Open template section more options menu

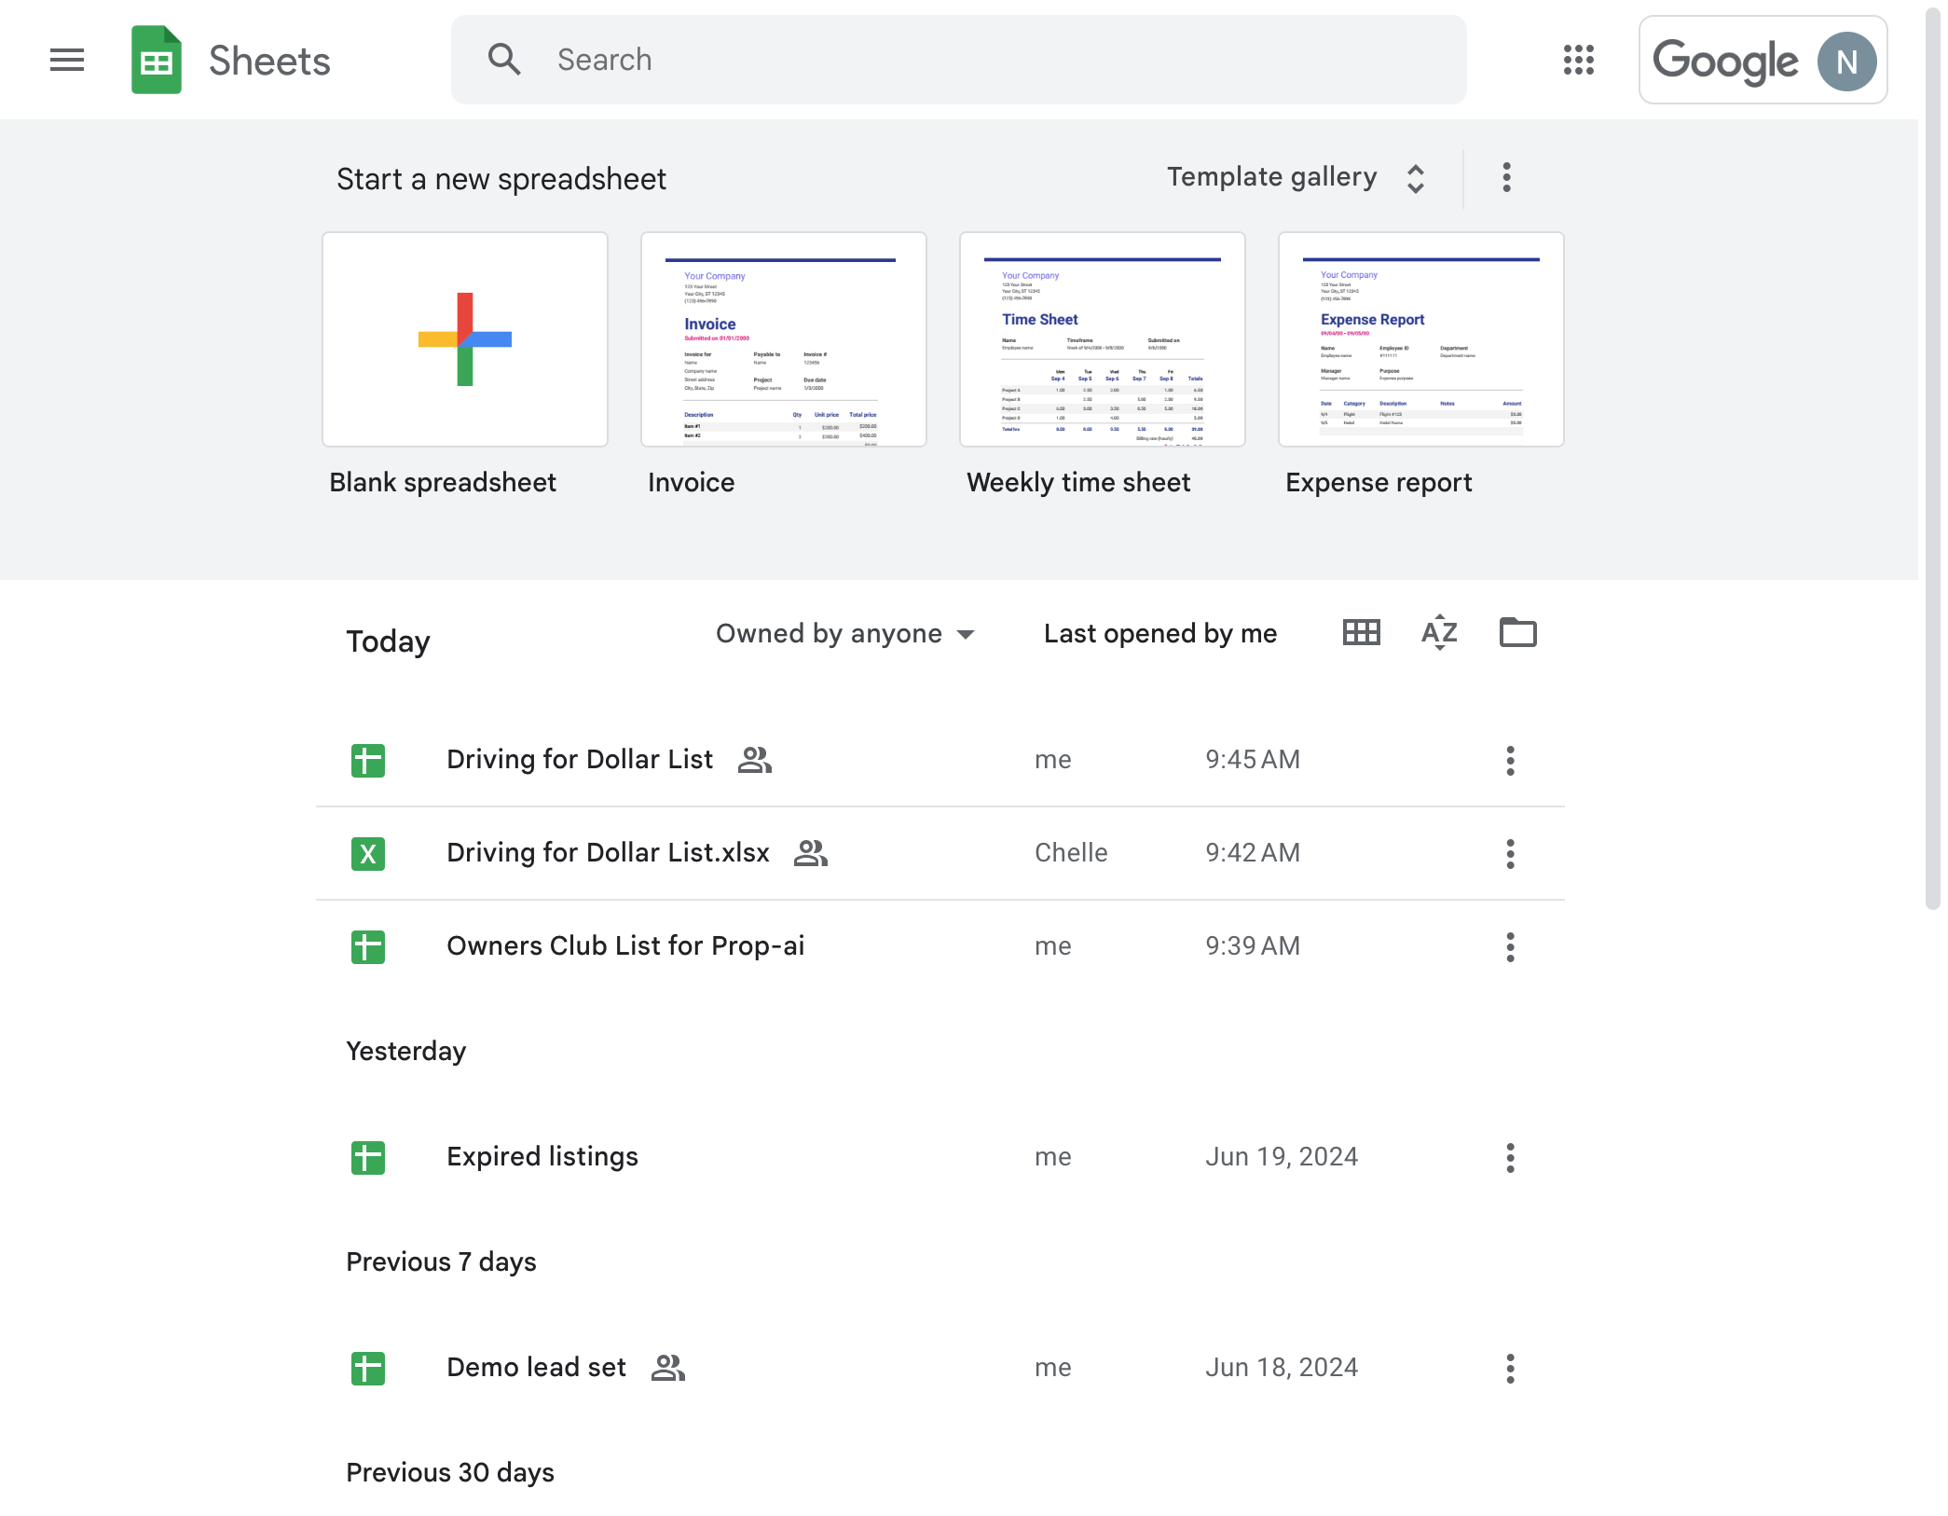tap(1506, 177)
